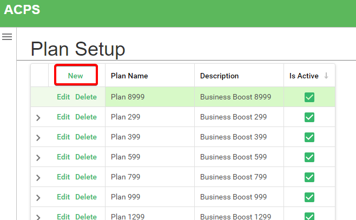The width and height of the screenshot is (356, 220).
Task: Sort by Description column header
Action: coord(219,76)
